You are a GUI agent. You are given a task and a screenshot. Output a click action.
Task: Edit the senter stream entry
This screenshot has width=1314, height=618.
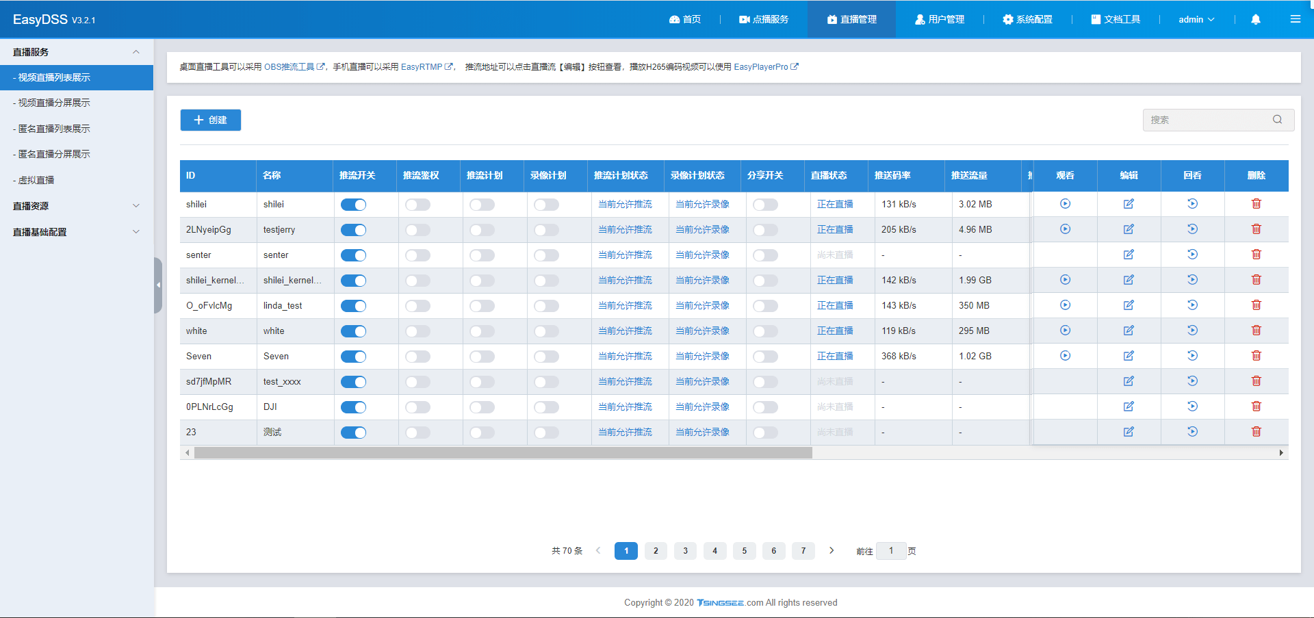(1129, 255)
